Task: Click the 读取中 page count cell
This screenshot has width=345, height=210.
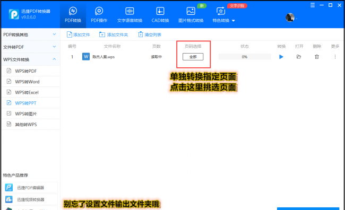Action: (x=156, y=57)
